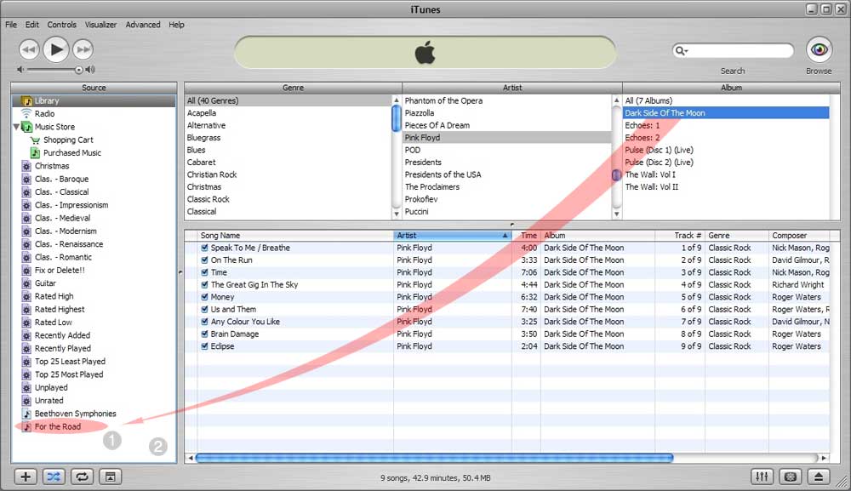Show the album artwork panel
851x491 pixels.
(x=110, y=477)
